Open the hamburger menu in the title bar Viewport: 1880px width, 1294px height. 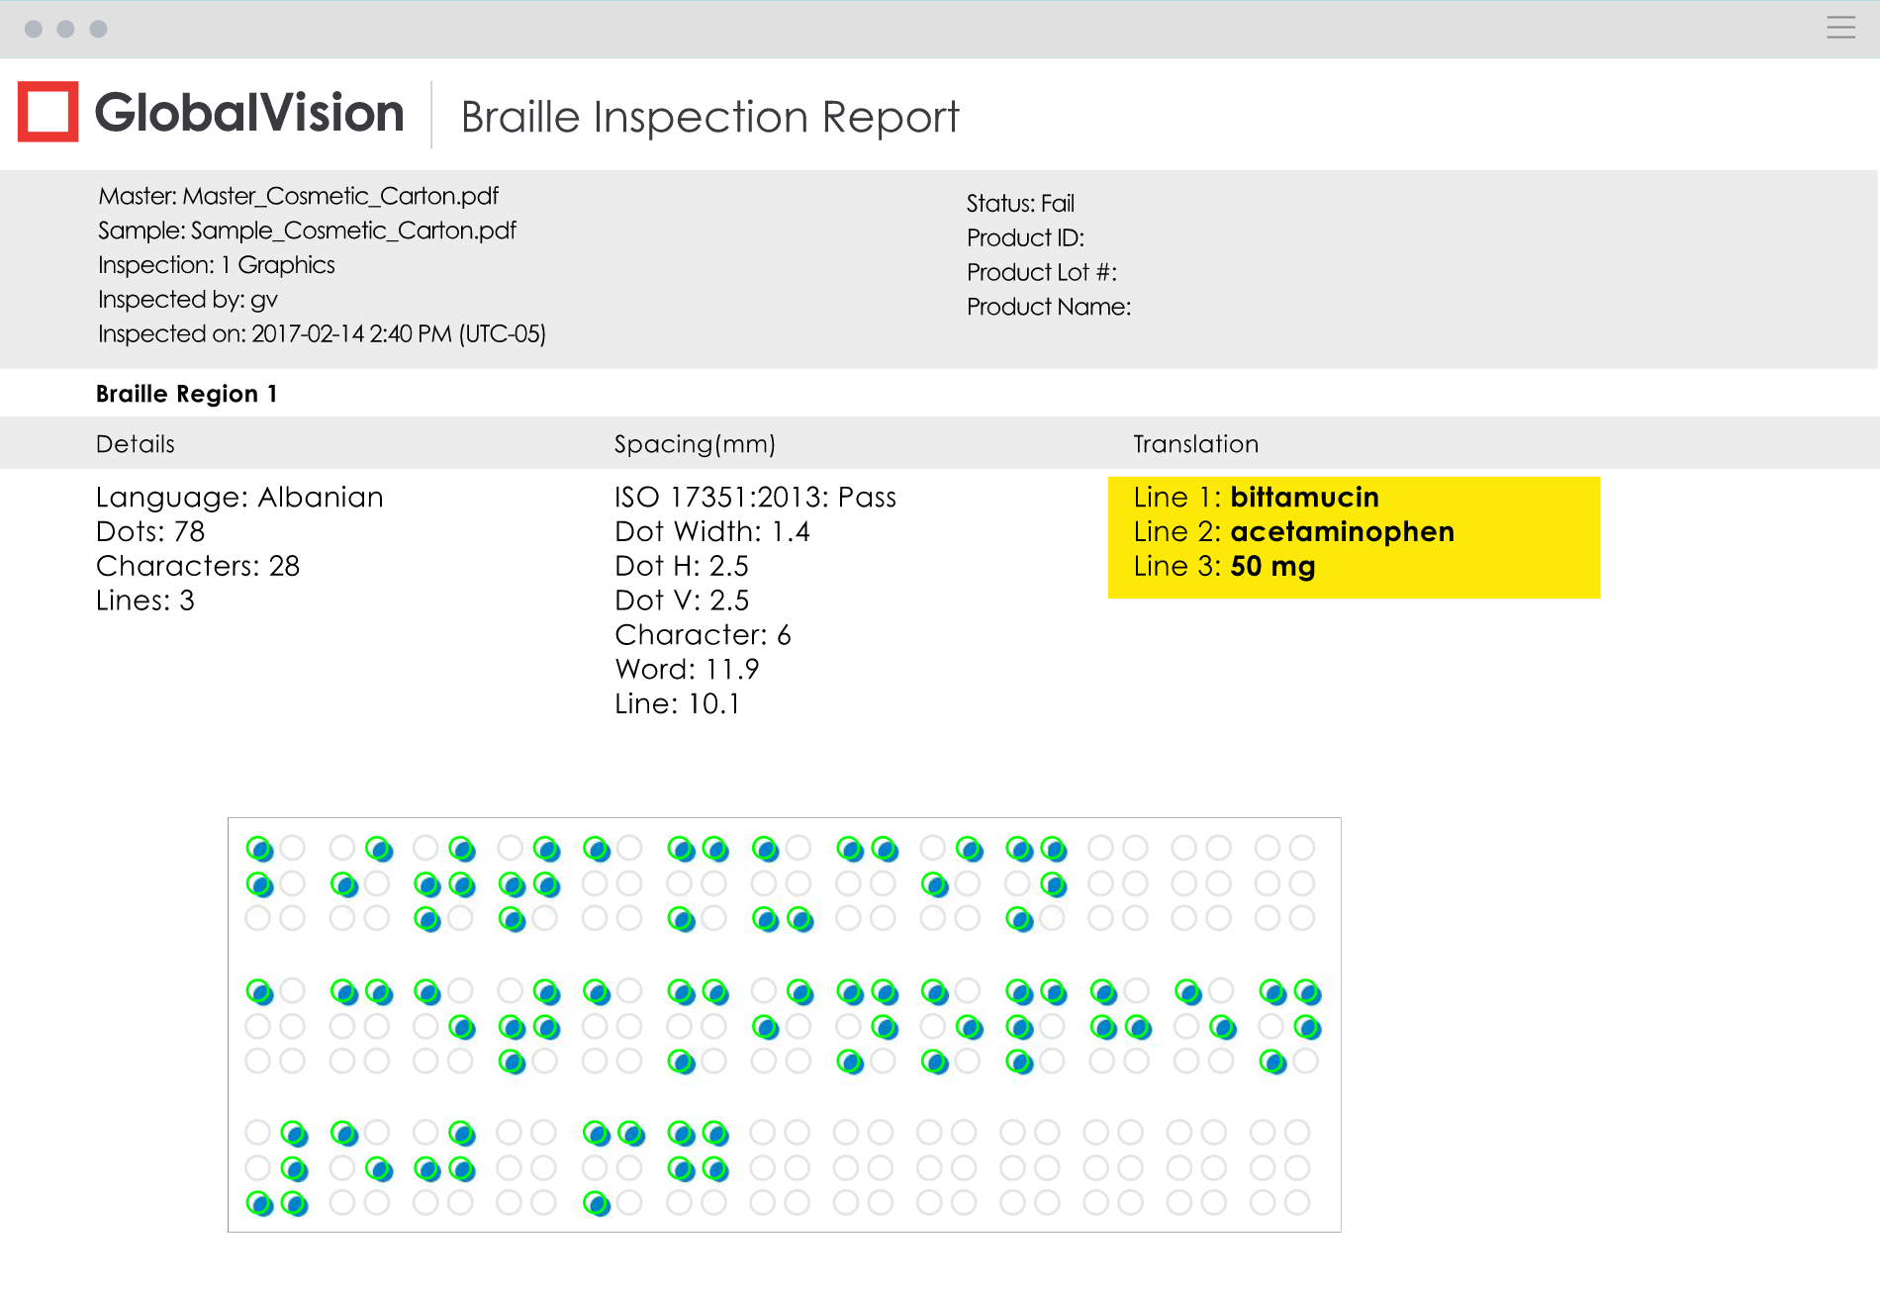(x=1840, y=28)
